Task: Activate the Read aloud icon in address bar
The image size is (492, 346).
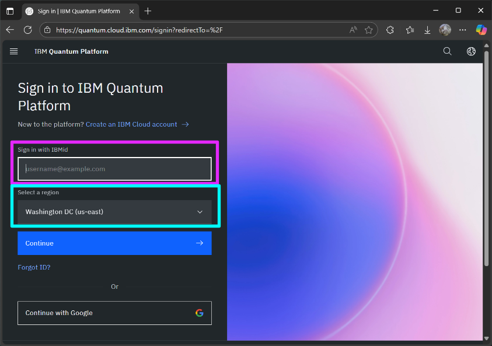Action: 353,30
